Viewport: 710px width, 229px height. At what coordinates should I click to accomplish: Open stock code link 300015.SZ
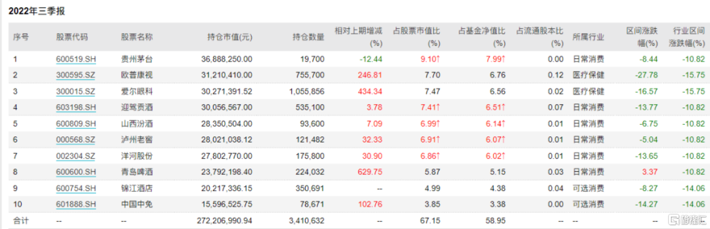click(x=76, y=91)
